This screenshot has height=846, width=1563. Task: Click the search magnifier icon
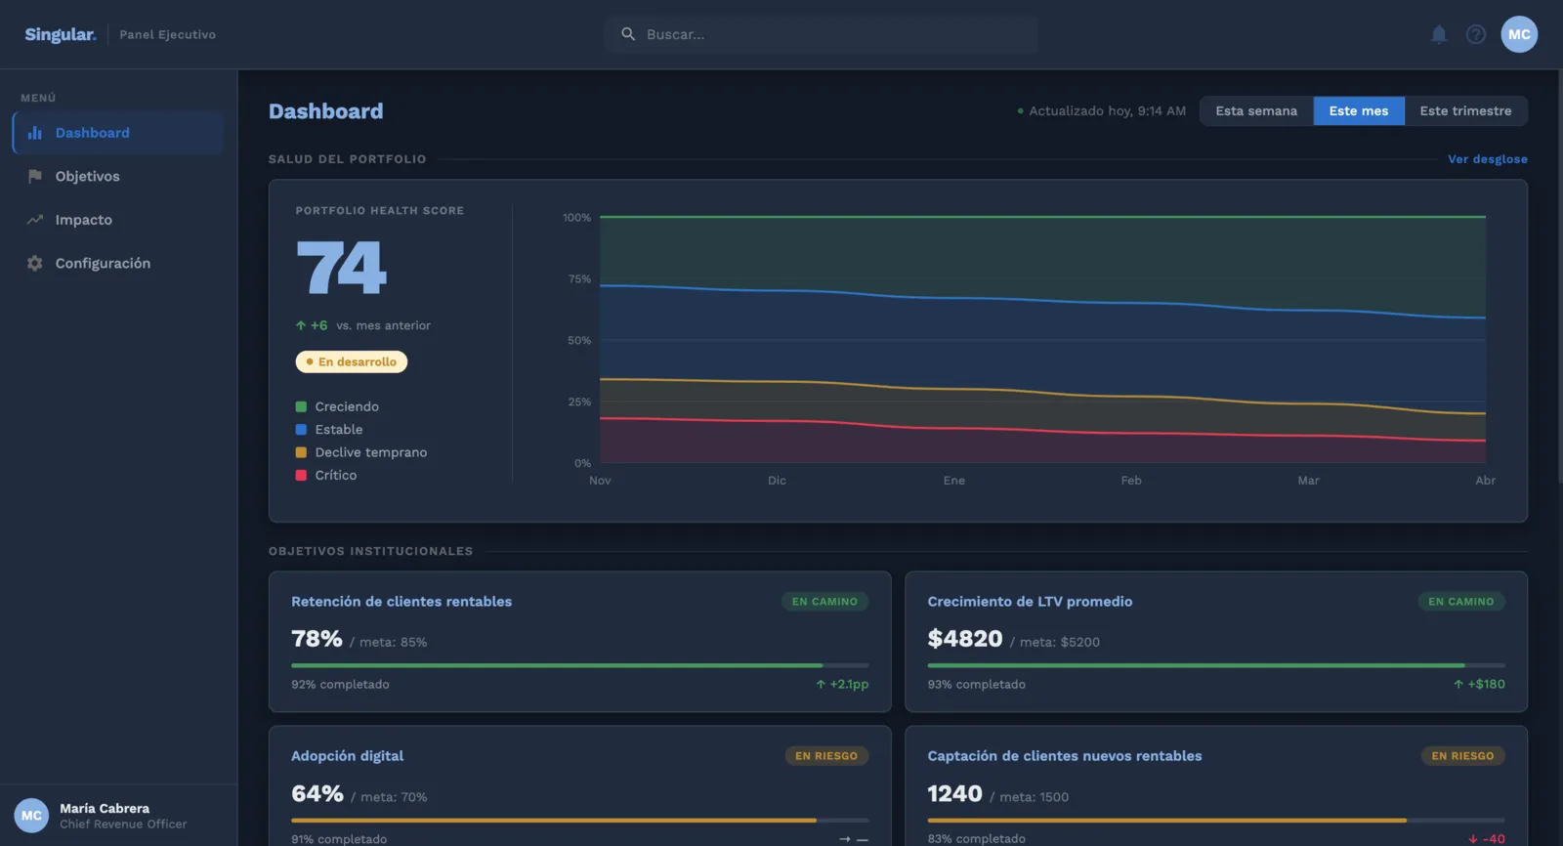tap(628, 34)
